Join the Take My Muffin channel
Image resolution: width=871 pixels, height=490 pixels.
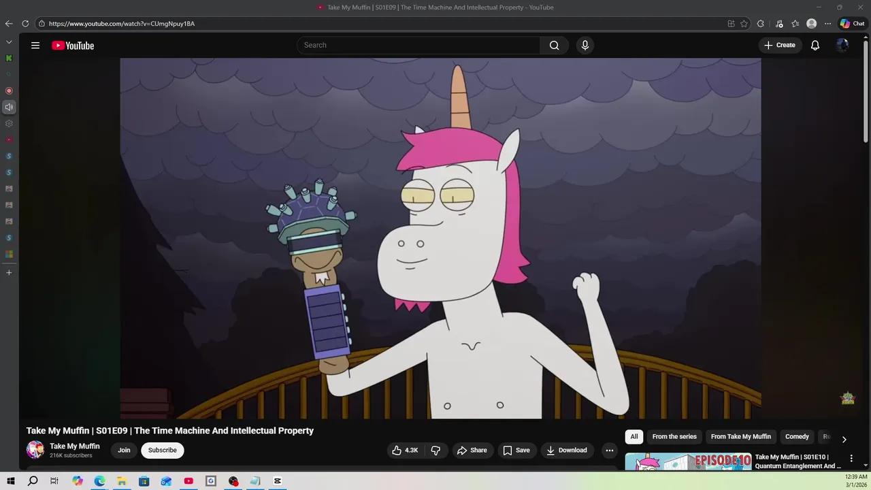click(124, 450)
